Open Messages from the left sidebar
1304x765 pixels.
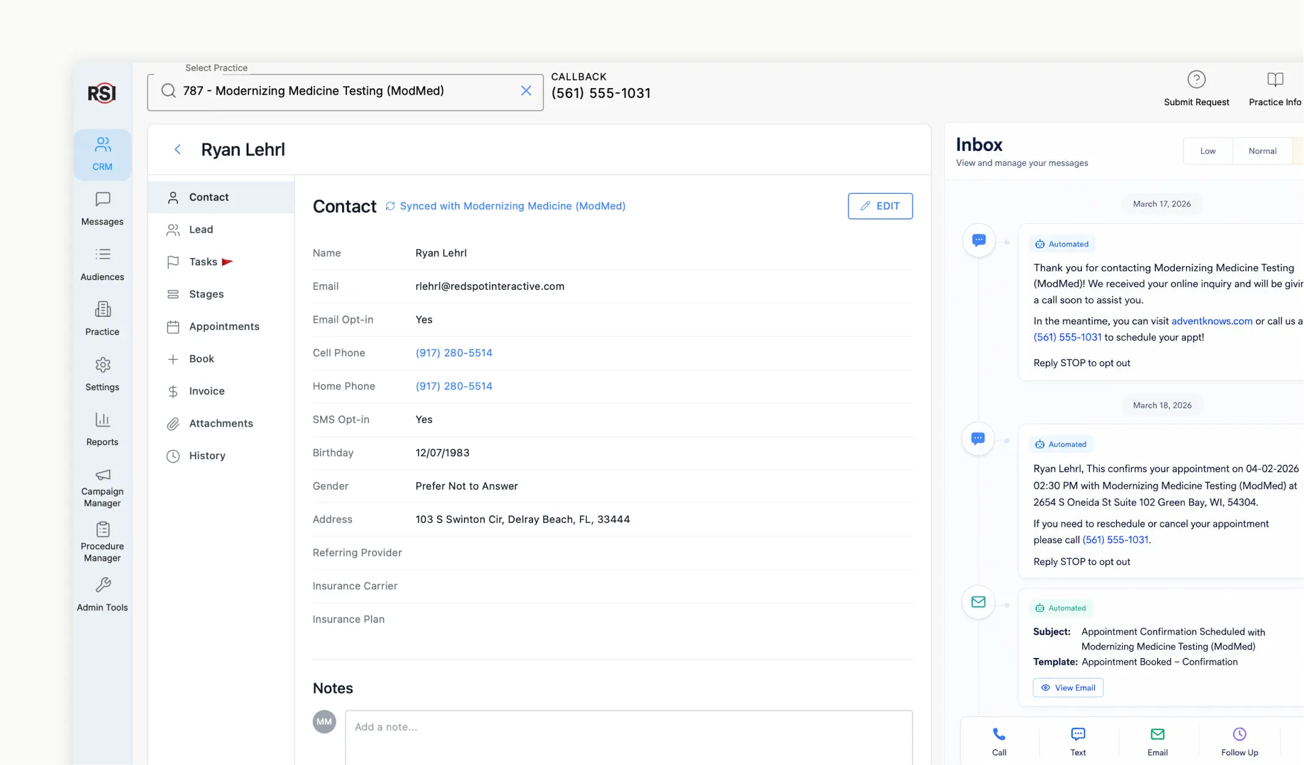click(102, 209)
